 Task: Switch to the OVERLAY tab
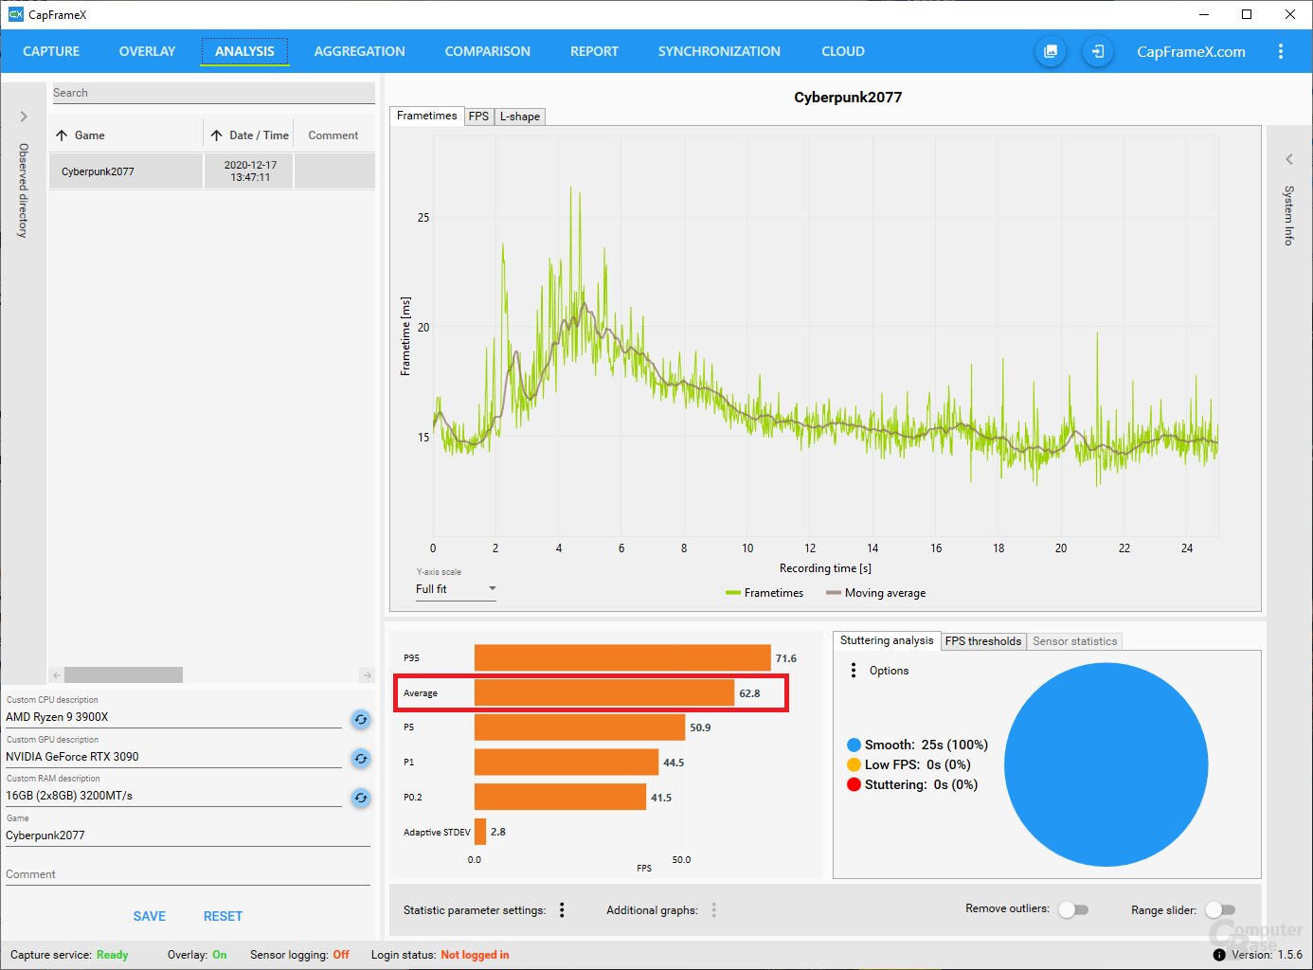click(147, 51)
